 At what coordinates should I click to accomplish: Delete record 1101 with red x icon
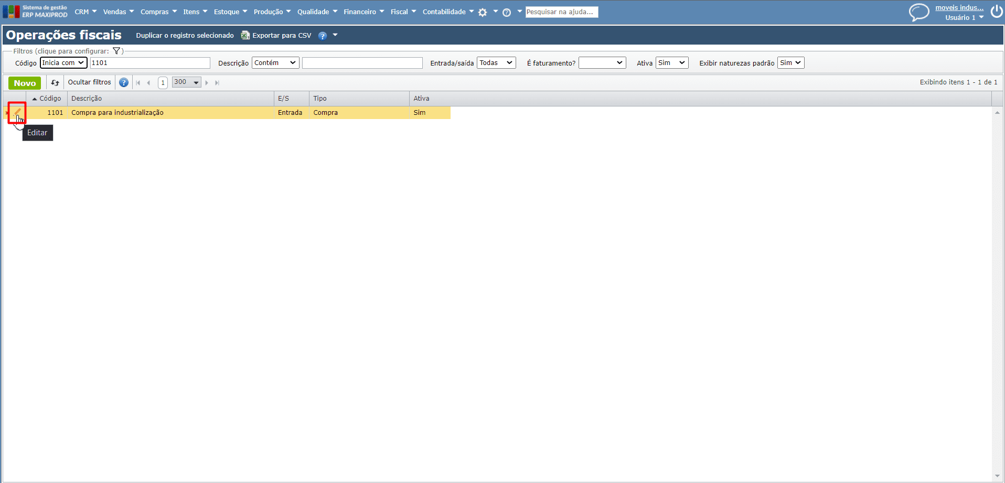[x=7, y=113]
